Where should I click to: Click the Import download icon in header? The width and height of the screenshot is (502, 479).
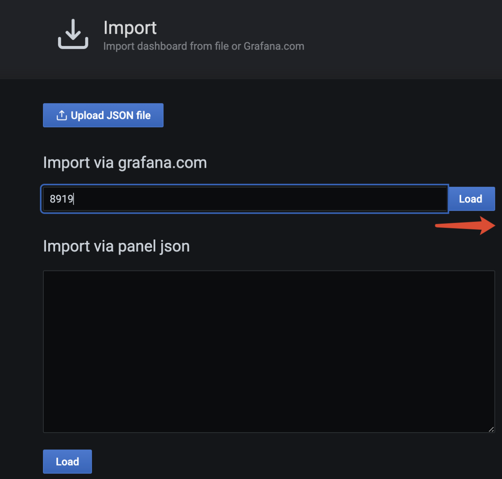[73, 34]
